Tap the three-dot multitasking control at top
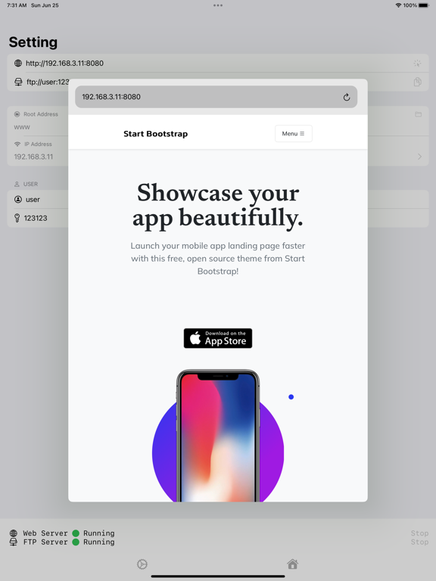The height and width of the screenshot is (581, 436). [218, 5]
